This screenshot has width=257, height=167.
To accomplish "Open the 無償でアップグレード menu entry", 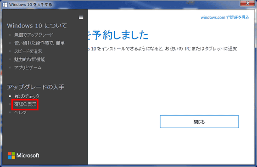I will tap(34, 35).
